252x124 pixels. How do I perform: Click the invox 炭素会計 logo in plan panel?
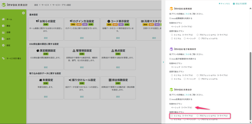(x=180, y=90)
